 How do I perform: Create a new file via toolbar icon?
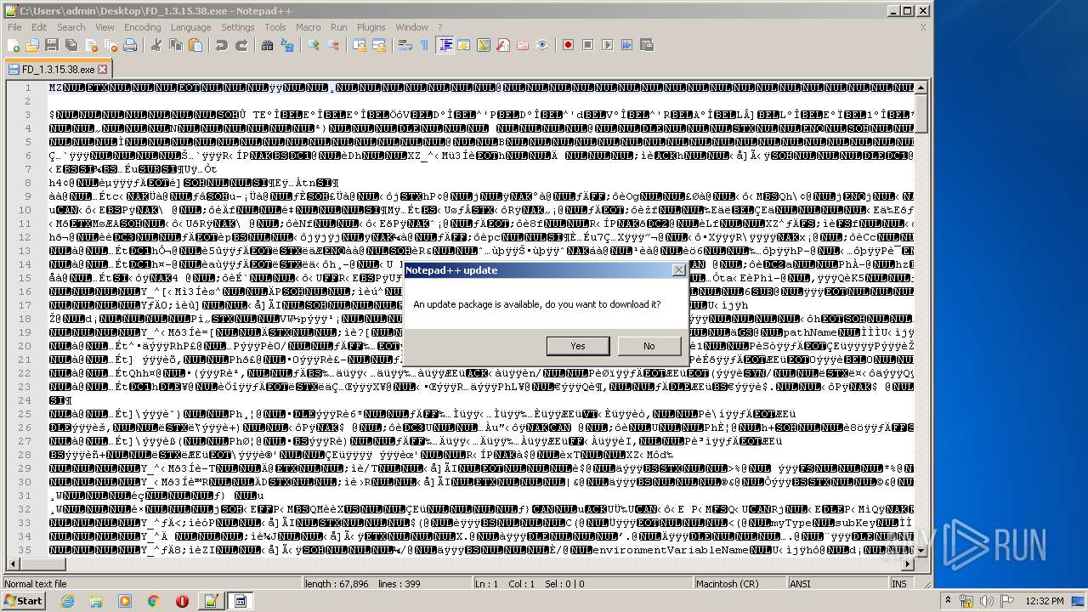pos(14,45)
